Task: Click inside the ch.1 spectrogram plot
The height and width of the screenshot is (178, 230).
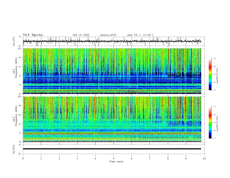Action: click(x=112, y=71)
